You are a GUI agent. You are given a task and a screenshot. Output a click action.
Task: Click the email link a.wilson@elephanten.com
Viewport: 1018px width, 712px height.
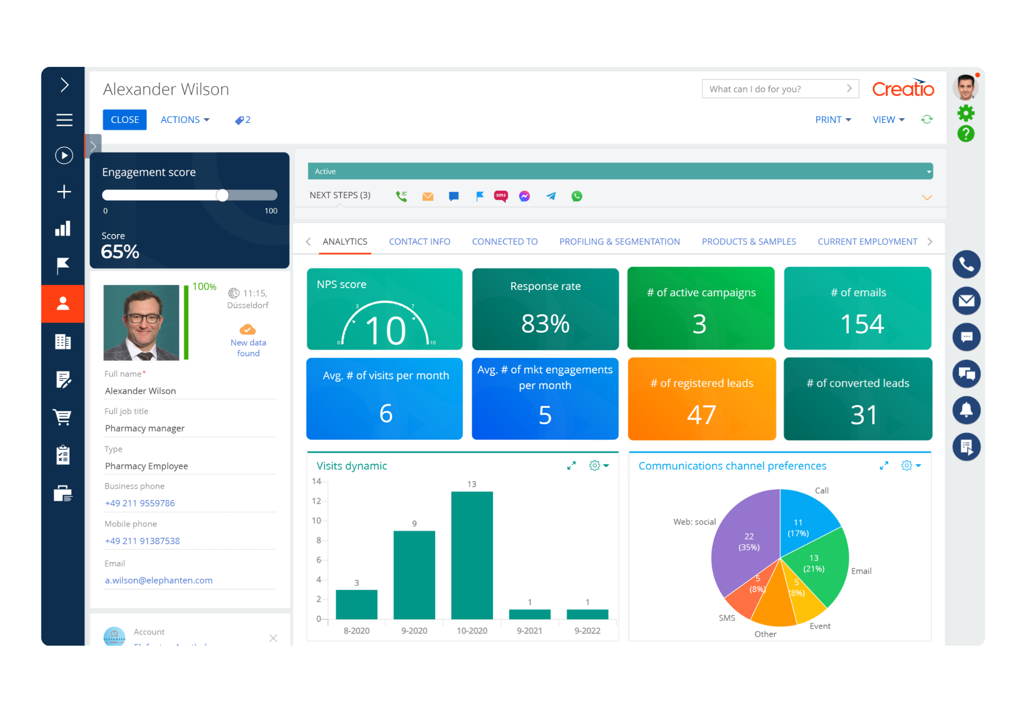[158, 580]
